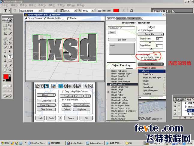Click the Stats button

pos(112,33)
